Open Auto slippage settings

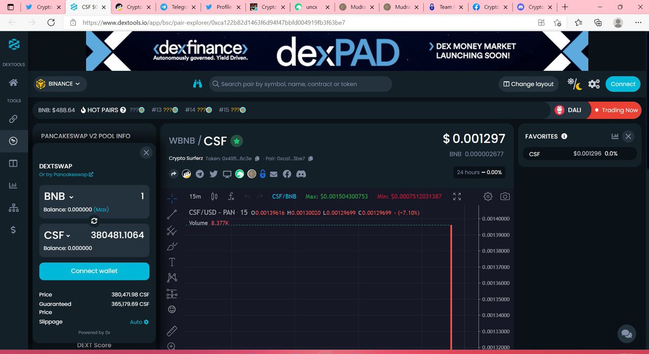139,322
